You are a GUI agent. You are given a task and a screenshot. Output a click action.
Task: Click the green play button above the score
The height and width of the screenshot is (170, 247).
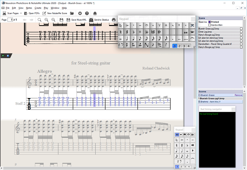pyautogui.click(x=3, y=55)
